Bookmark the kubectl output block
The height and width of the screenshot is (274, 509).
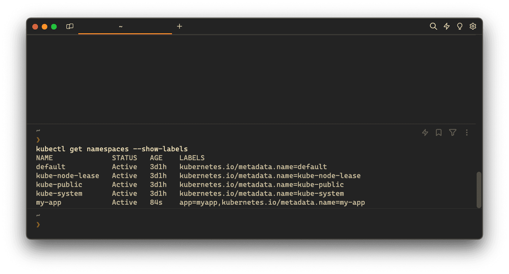(x=439, y=133)
